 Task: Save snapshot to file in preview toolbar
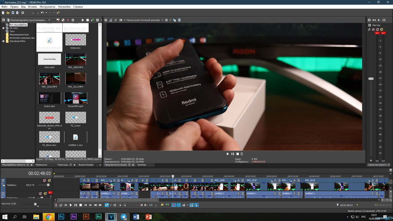[179, 20]
